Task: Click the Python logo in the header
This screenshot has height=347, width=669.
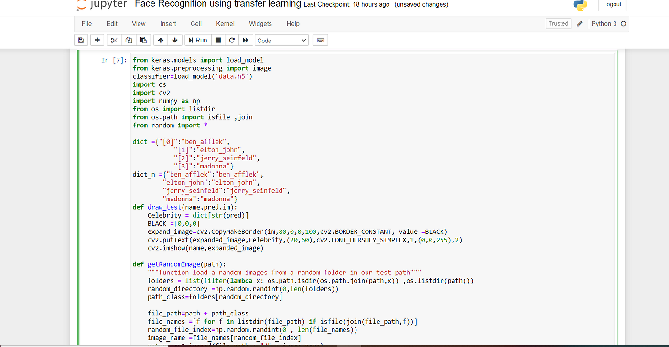Action: [580, 5]
